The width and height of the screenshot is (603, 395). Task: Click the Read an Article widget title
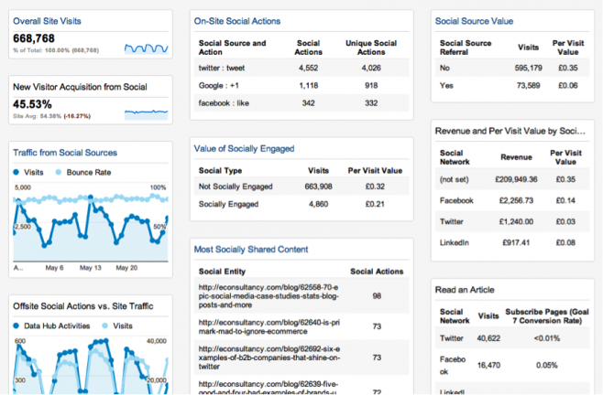tap(465, 290)
